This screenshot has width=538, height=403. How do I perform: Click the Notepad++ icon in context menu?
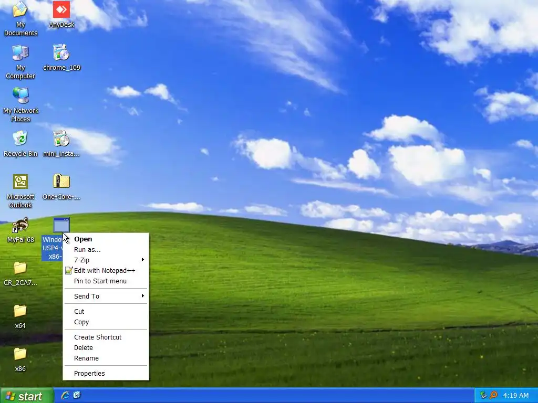(x=69, y=270)
